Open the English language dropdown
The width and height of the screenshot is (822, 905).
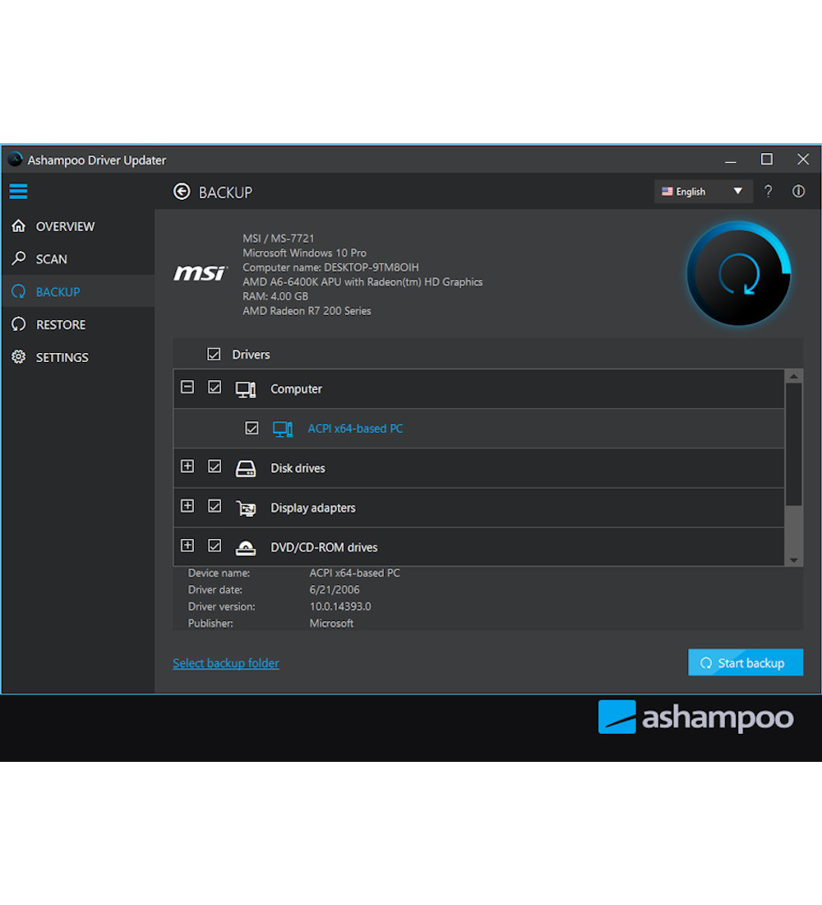point(703,192)
